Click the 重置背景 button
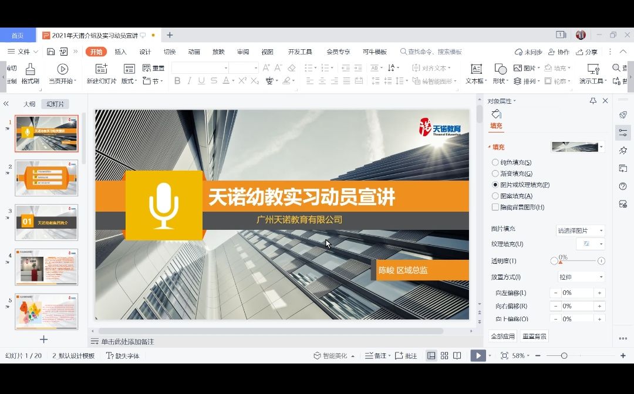Viewport: 634px width, 394px height. [534, 337]
